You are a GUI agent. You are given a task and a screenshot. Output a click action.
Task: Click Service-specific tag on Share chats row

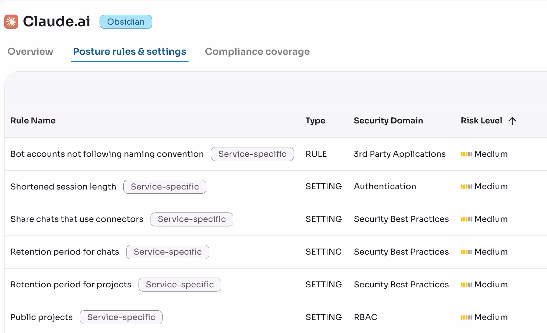click(x=192, y=219)
